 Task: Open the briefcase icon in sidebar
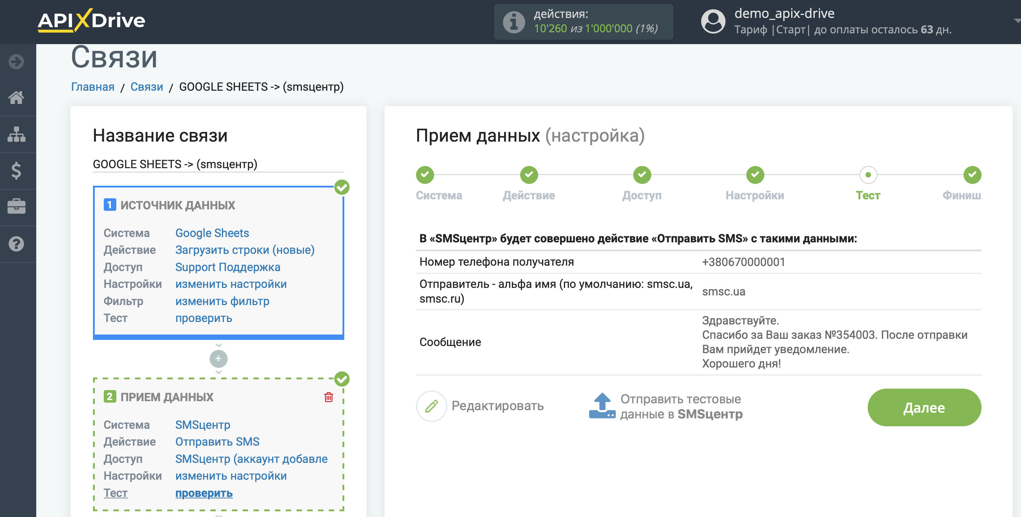coord(16,207)
